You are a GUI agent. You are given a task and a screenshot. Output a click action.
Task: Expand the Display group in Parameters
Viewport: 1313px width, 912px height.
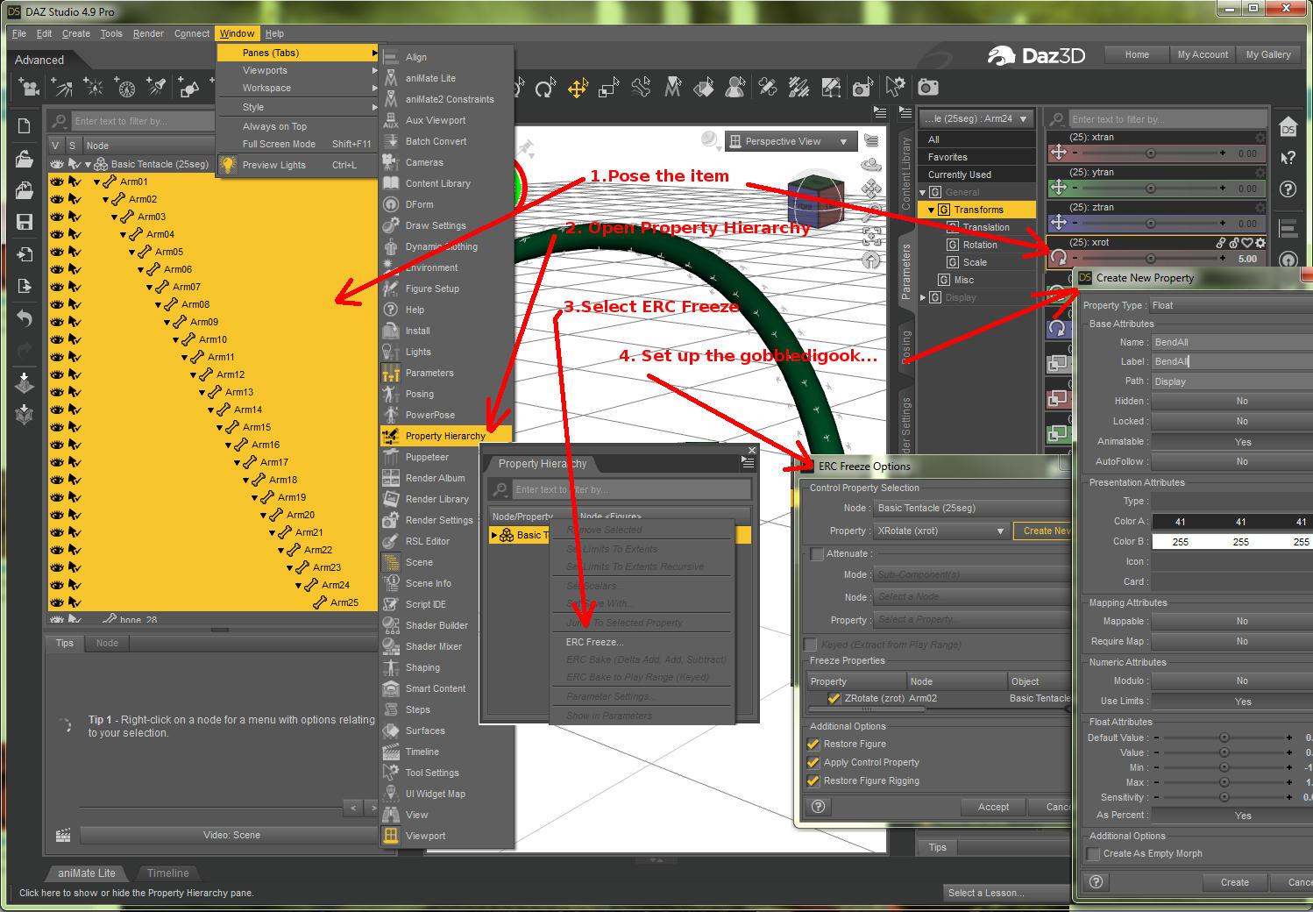click(923, 297)
